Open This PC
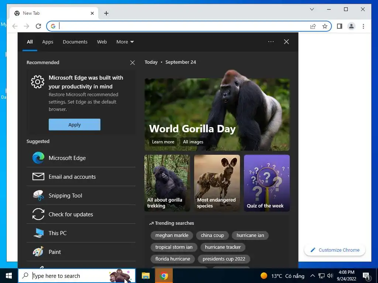The height and width of the screenshot is (283, 378). (81, 233)
